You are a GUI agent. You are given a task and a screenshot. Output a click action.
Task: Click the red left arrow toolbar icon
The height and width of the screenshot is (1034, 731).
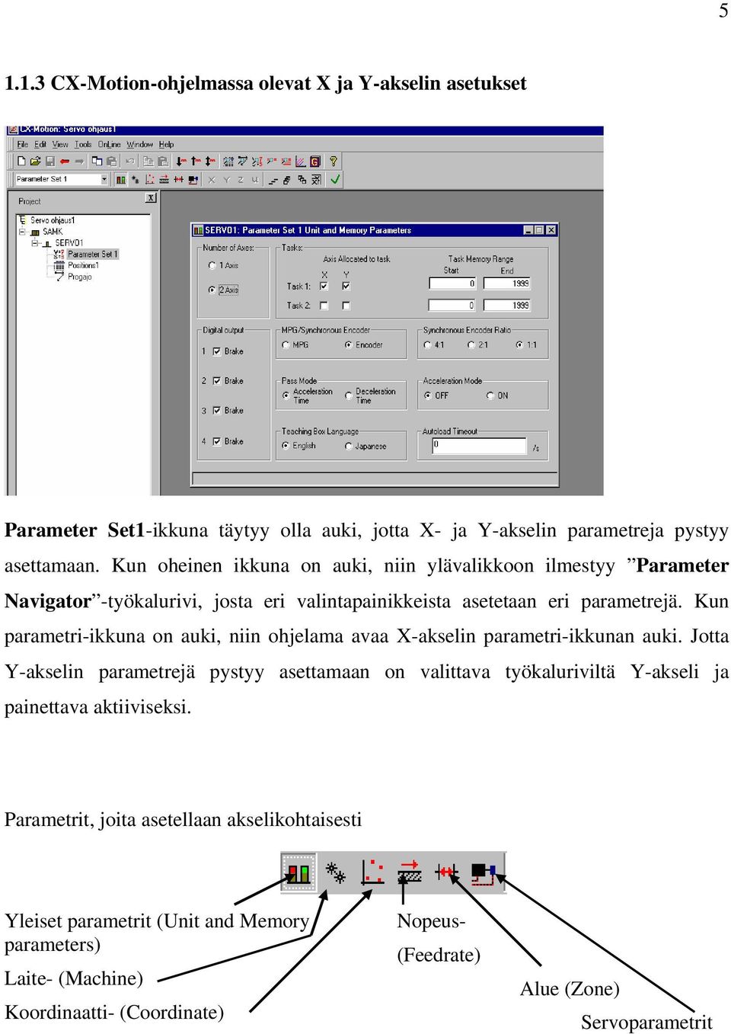[65, 161]
